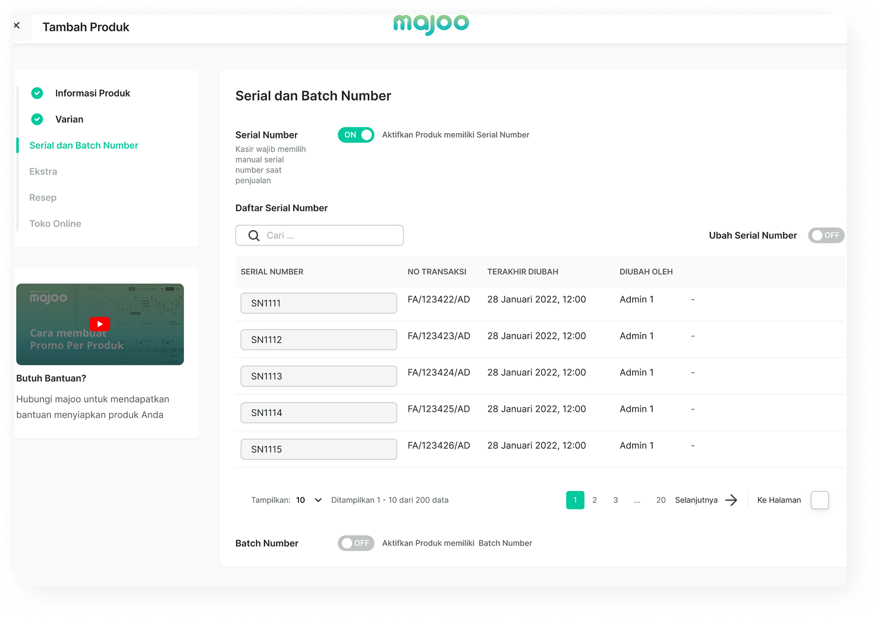
Task: Click the green checkmark beside Varian
Action: point(37,119)
